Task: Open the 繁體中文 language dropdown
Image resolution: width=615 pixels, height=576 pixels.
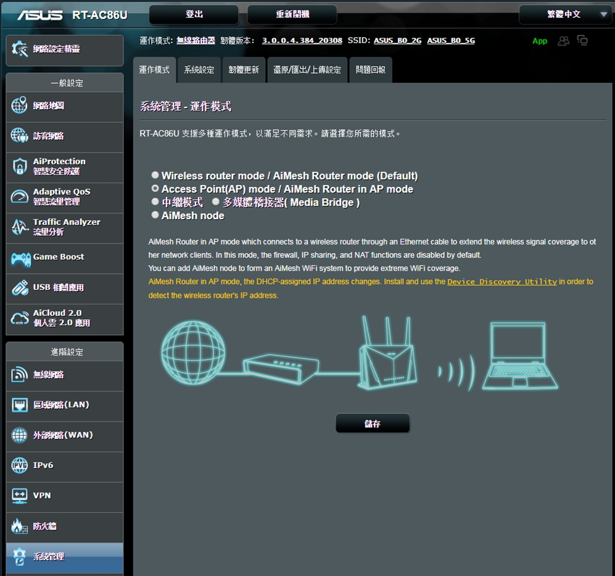Action: pyautogui.click(x=564, y=14)
